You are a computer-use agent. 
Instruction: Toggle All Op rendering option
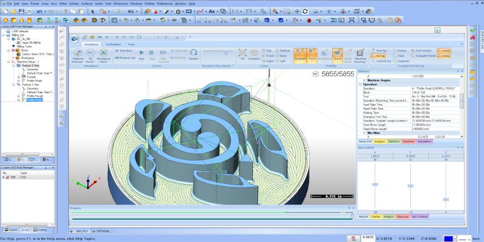378,56
